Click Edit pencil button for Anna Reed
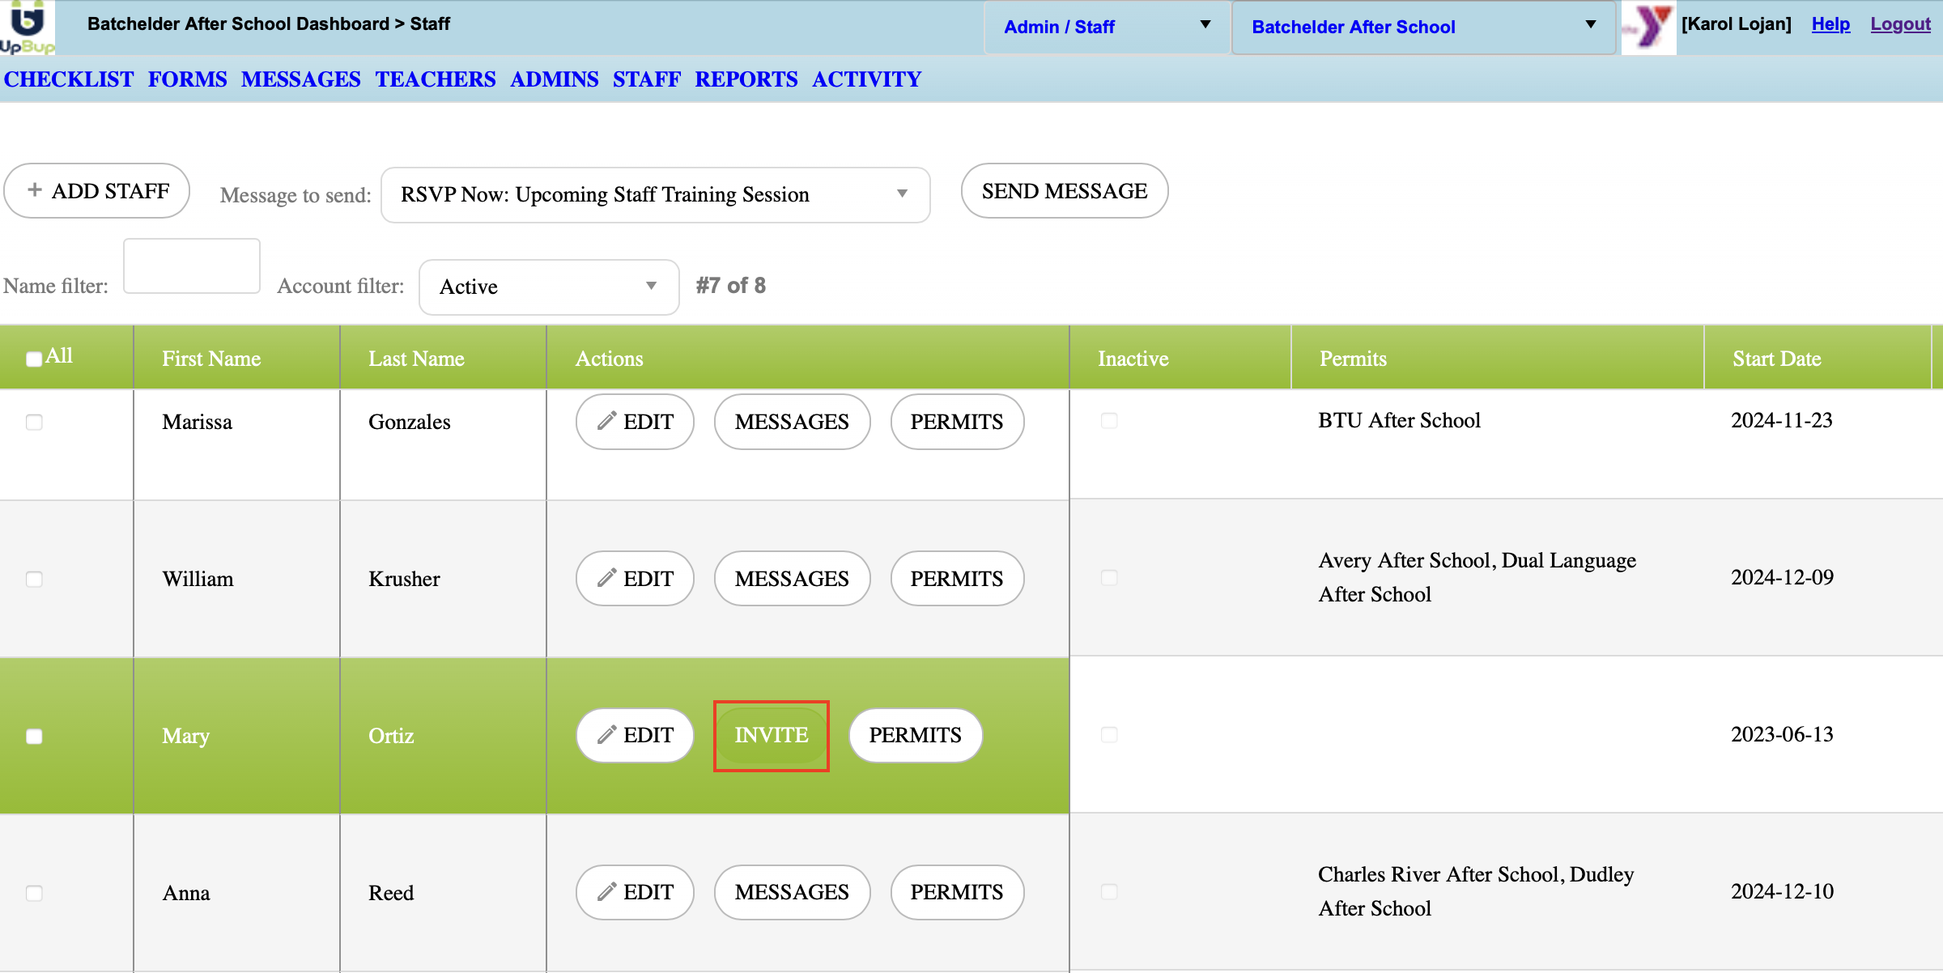This screenshot has height=973, width=1943. pos(635,892)
